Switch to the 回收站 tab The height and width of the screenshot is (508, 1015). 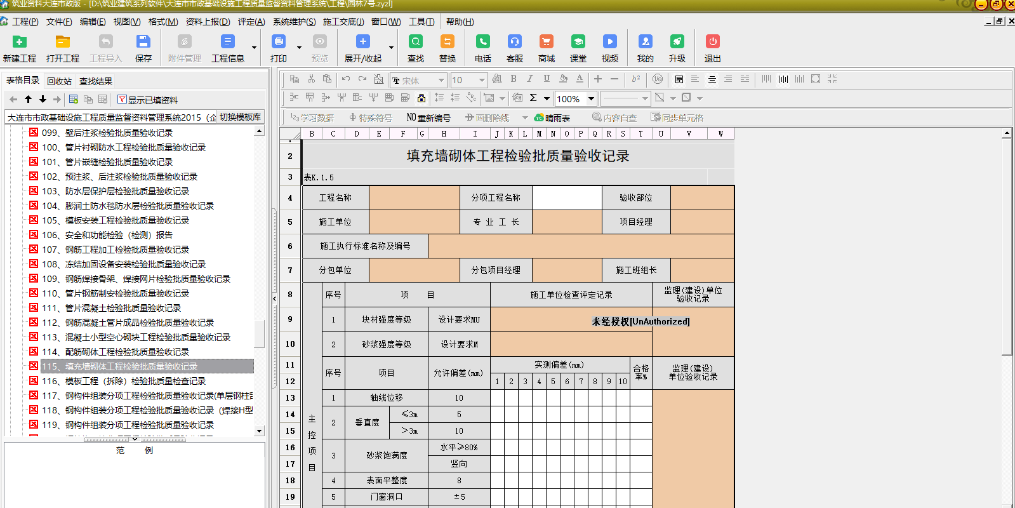click(x=59, y=81)
